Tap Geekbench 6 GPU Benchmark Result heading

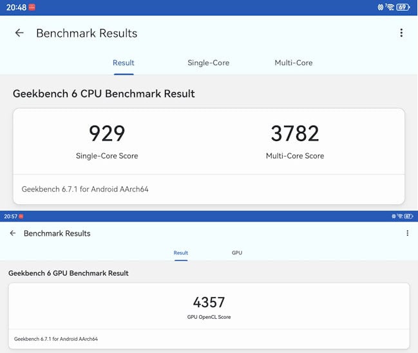coord(68,273)
